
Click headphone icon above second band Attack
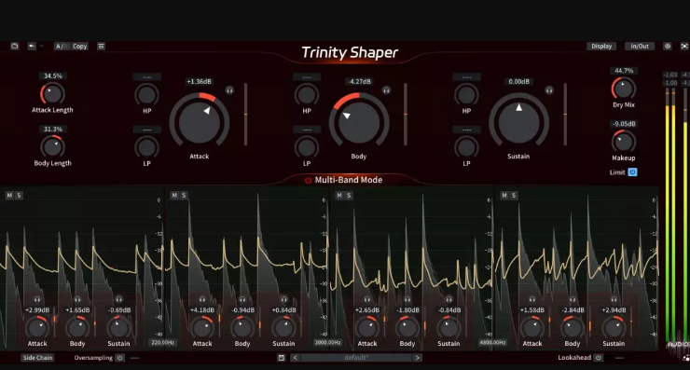(x=202, y=299)
